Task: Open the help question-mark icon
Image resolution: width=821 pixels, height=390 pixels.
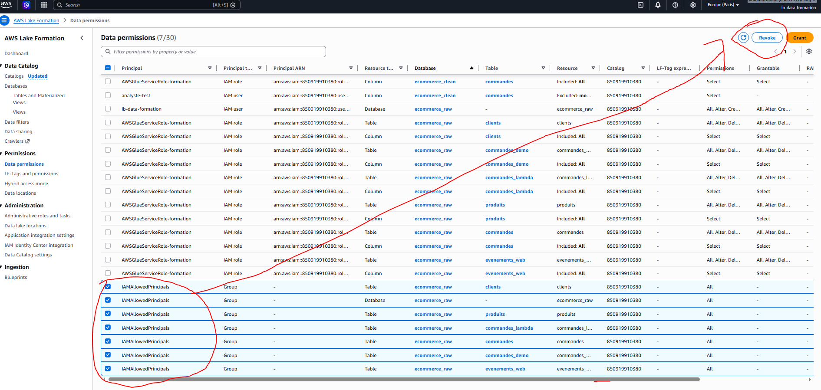Action: tap(675, 5)
